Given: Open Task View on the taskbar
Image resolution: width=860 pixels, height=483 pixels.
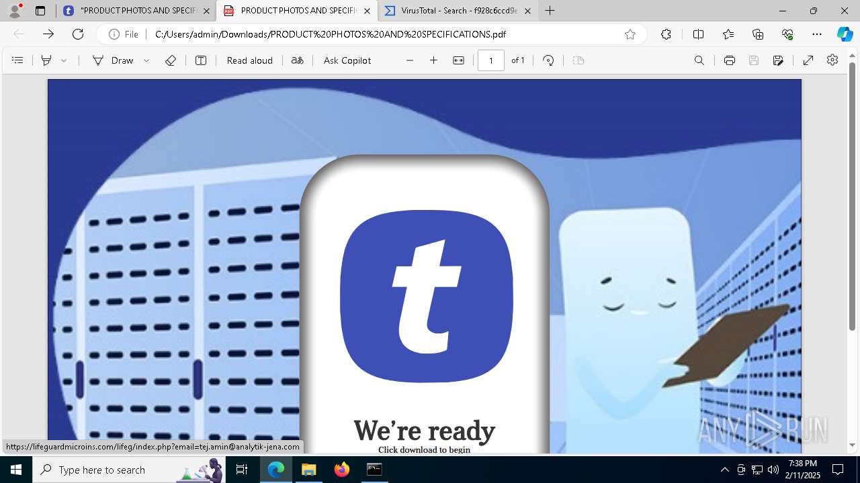Looking at the screenshot, I should click(x=243, y=470).
